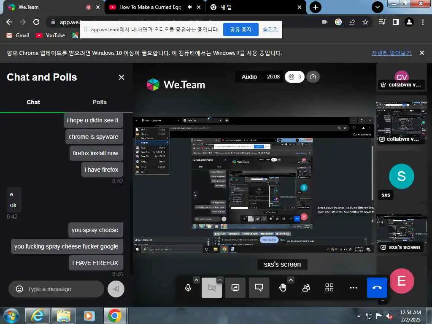Screen dimensions: 432x324
Task: Click the 공유 중지 stop sharing button
Action: click(x=241, y=30)
